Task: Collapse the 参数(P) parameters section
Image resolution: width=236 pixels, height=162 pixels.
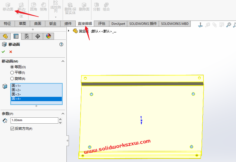Action: click(x=63, y=114)
